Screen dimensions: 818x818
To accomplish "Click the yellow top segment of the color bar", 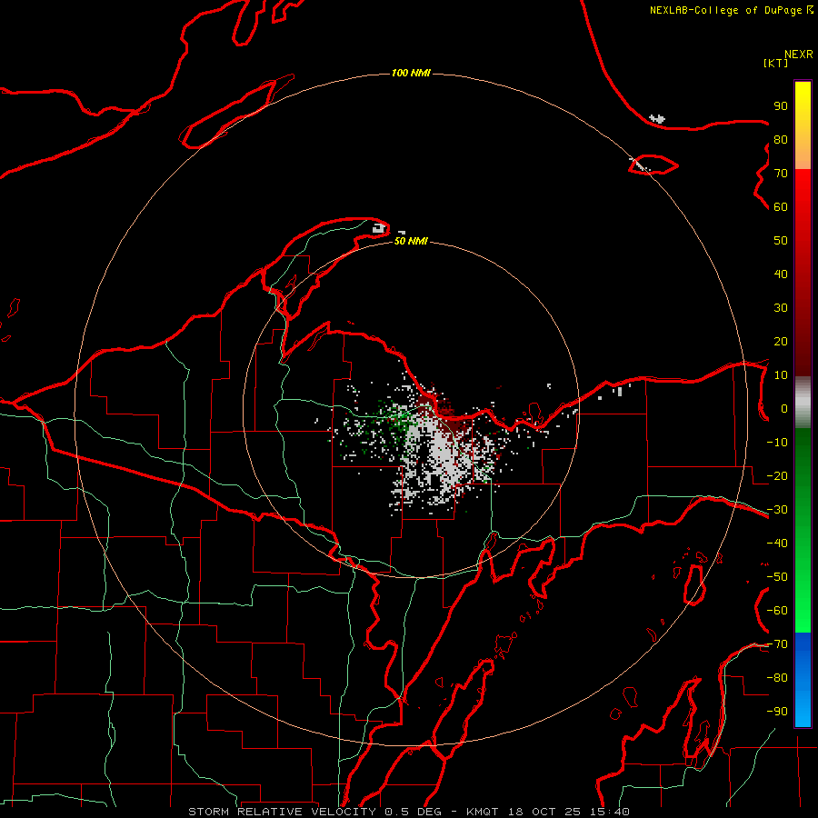I will pyautogui.click(x=803, y=125).
